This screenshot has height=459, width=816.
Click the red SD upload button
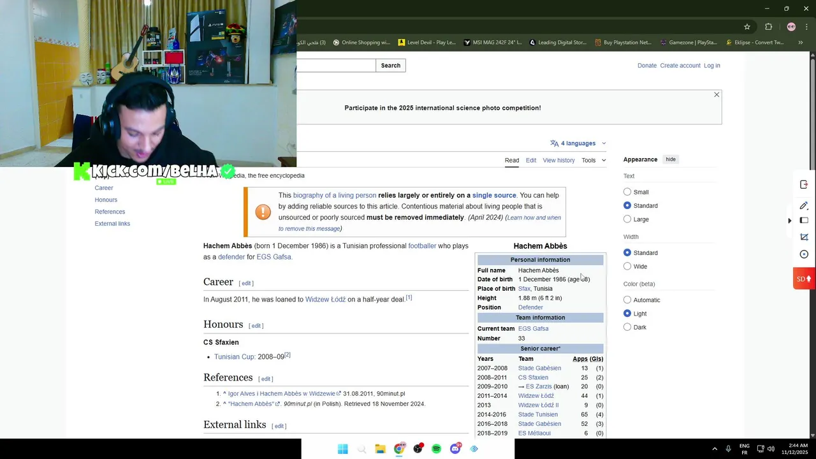point(803,279)
